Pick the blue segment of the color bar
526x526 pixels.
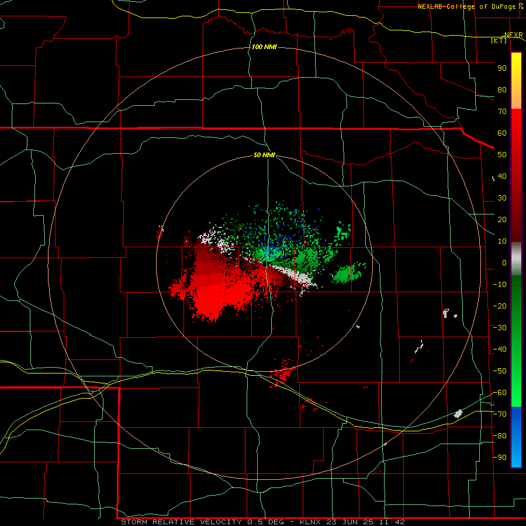(516, 437)
